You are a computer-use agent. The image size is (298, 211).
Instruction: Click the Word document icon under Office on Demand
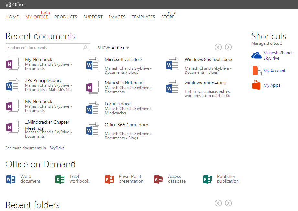pos(11,179)
